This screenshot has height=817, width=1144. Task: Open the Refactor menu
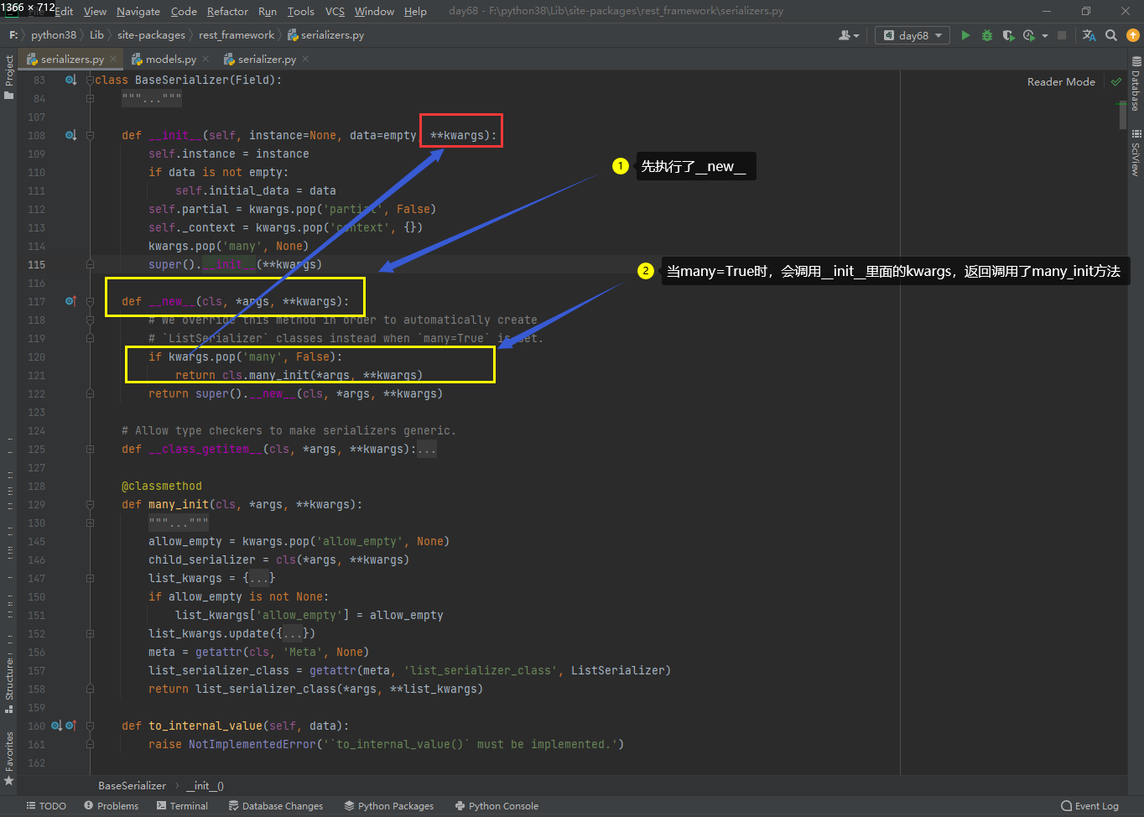tap(227, 11)
